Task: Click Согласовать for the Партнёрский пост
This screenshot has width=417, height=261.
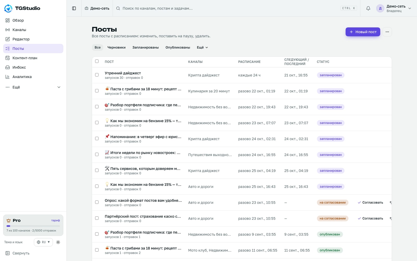Action: click(x=370, y=218)
